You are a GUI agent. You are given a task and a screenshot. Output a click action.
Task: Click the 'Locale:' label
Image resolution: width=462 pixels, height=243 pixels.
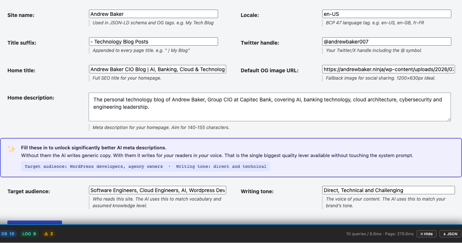coord(250,15)
